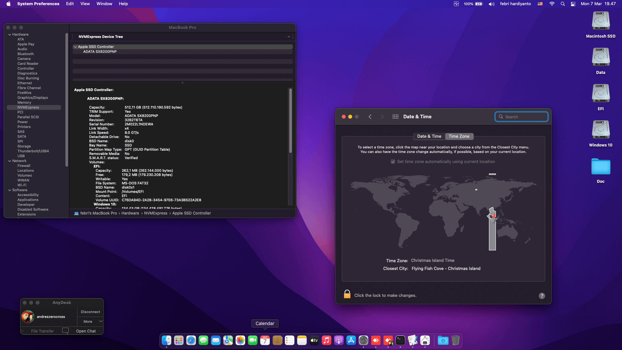Select the Windows 10 drive on desktop
Viewport: 622px width, 350px height.
[x=601, y=134]
